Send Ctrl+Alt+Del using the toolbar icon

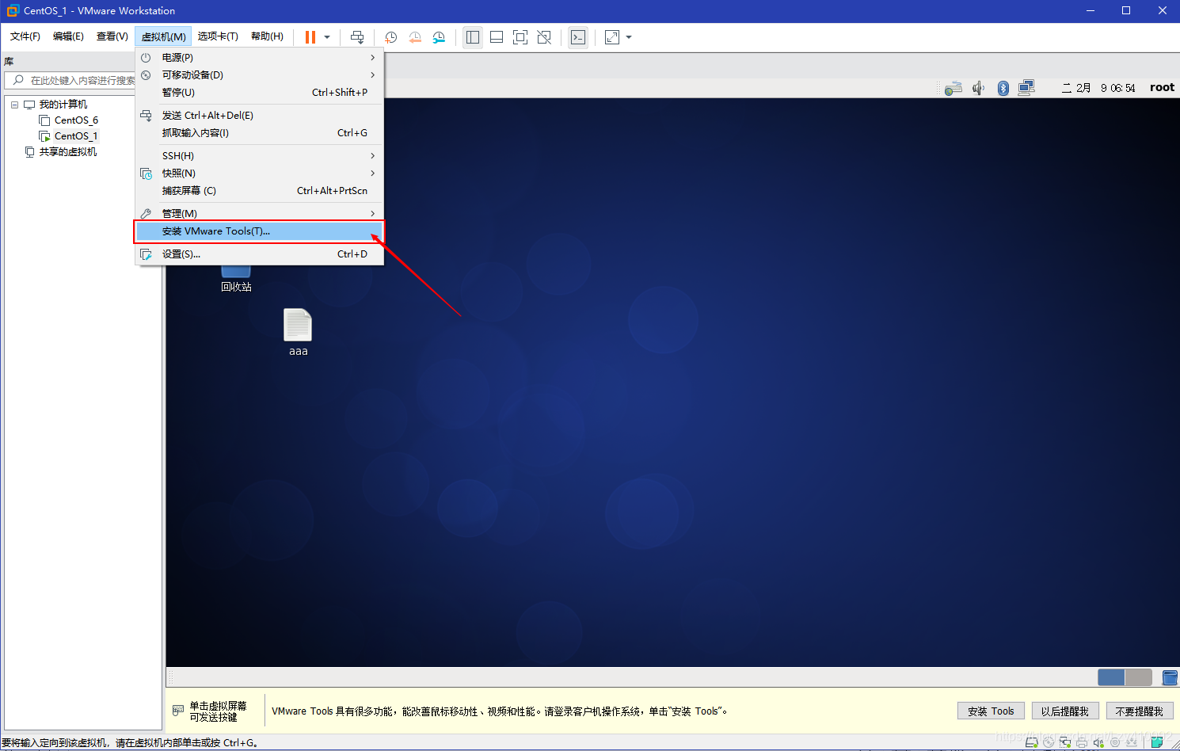(357, 37)
